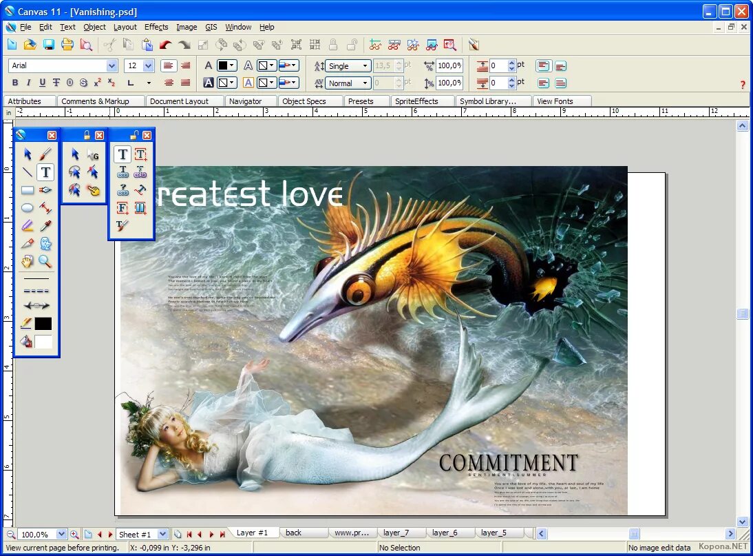Click the black pen ink color swatch
The image size is (753, 556).
[x=43, y=323]
